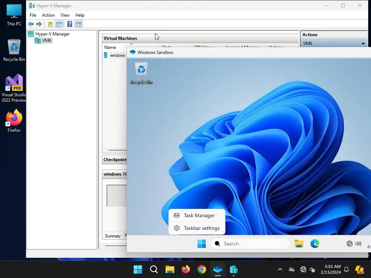The height and width of the screenshot is (278, 371).
Task: Open Firefox from host taskbar
Action: [x=186, y=269]
